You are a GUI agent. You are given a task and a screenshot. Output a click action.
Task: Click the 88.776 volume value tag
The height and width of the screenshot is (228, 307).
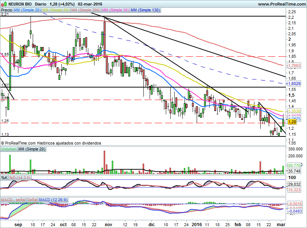294,165
